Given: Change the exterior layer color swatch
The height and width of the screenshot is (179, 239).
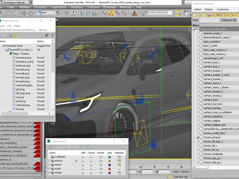Looking at the screenshot, I should 110,161.
